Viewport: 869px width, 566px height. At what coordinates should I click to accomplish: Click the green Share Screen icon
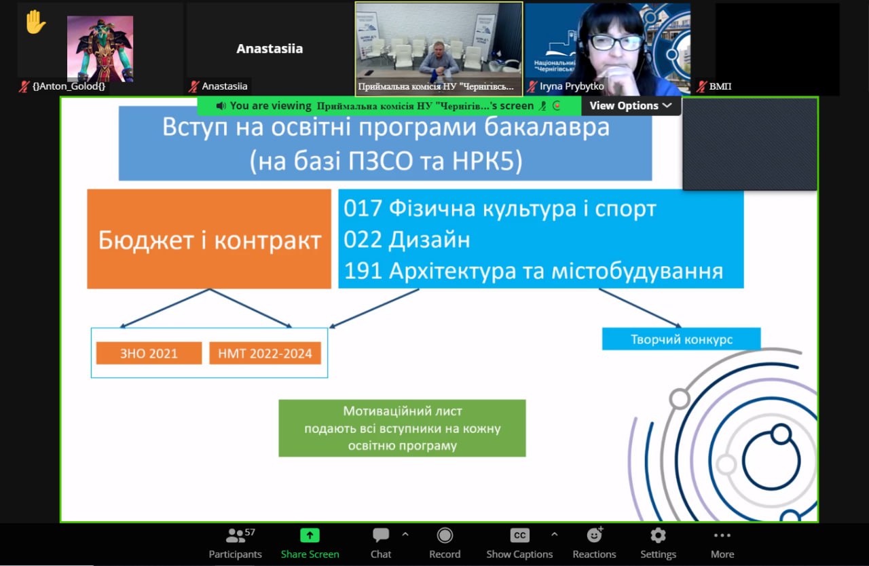tap(310, 535)
